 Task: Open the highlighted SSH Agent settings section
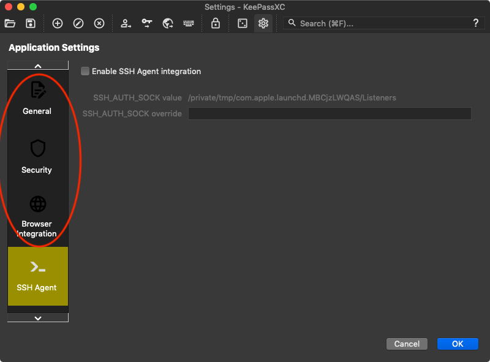click(x=37, y=276)
